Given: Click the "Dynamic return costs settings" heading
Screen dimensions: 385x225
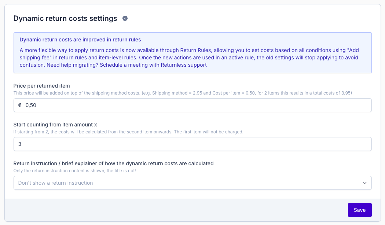Looking at the screenshot, I should point(65,18).
